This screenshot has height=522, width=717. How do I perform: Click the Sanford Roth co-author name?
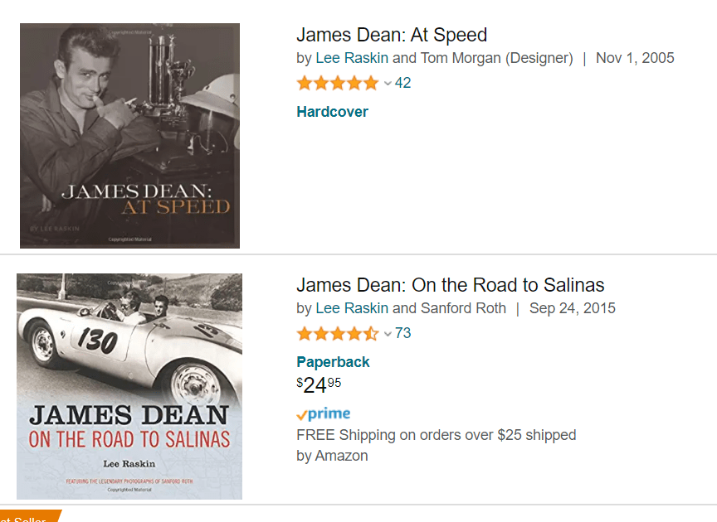(463, 308)
